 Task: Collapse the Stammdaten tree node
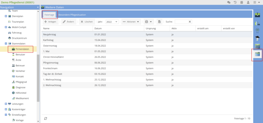[x=6, y=43]
